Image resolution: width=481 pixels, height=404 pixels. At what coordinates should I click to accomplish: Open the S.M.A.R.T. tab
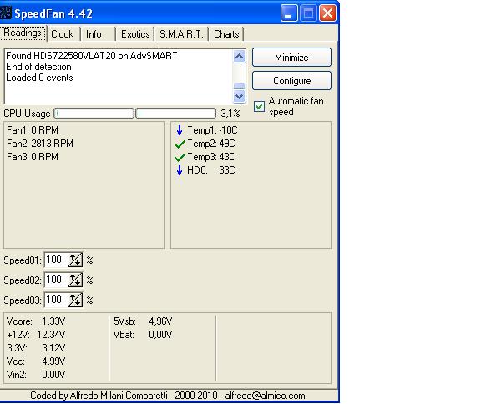[181, 34]
